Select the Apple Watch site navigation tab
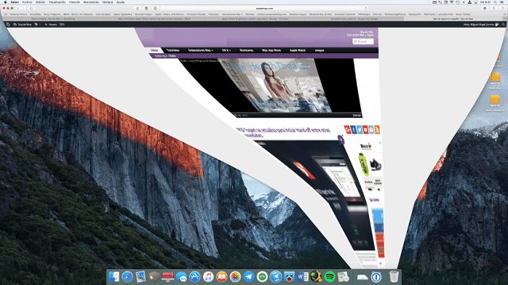 click(x=298, y=50)
